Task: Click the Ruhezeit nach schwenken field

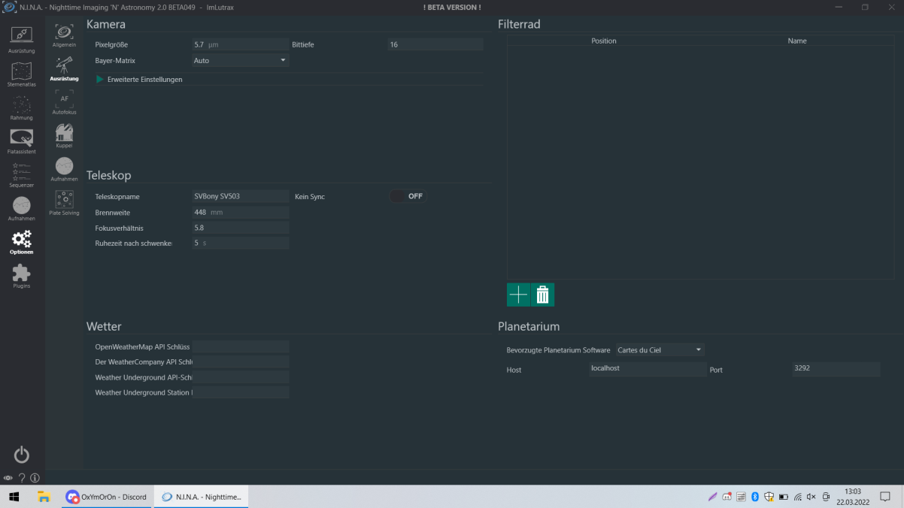Action: point(241,243)
